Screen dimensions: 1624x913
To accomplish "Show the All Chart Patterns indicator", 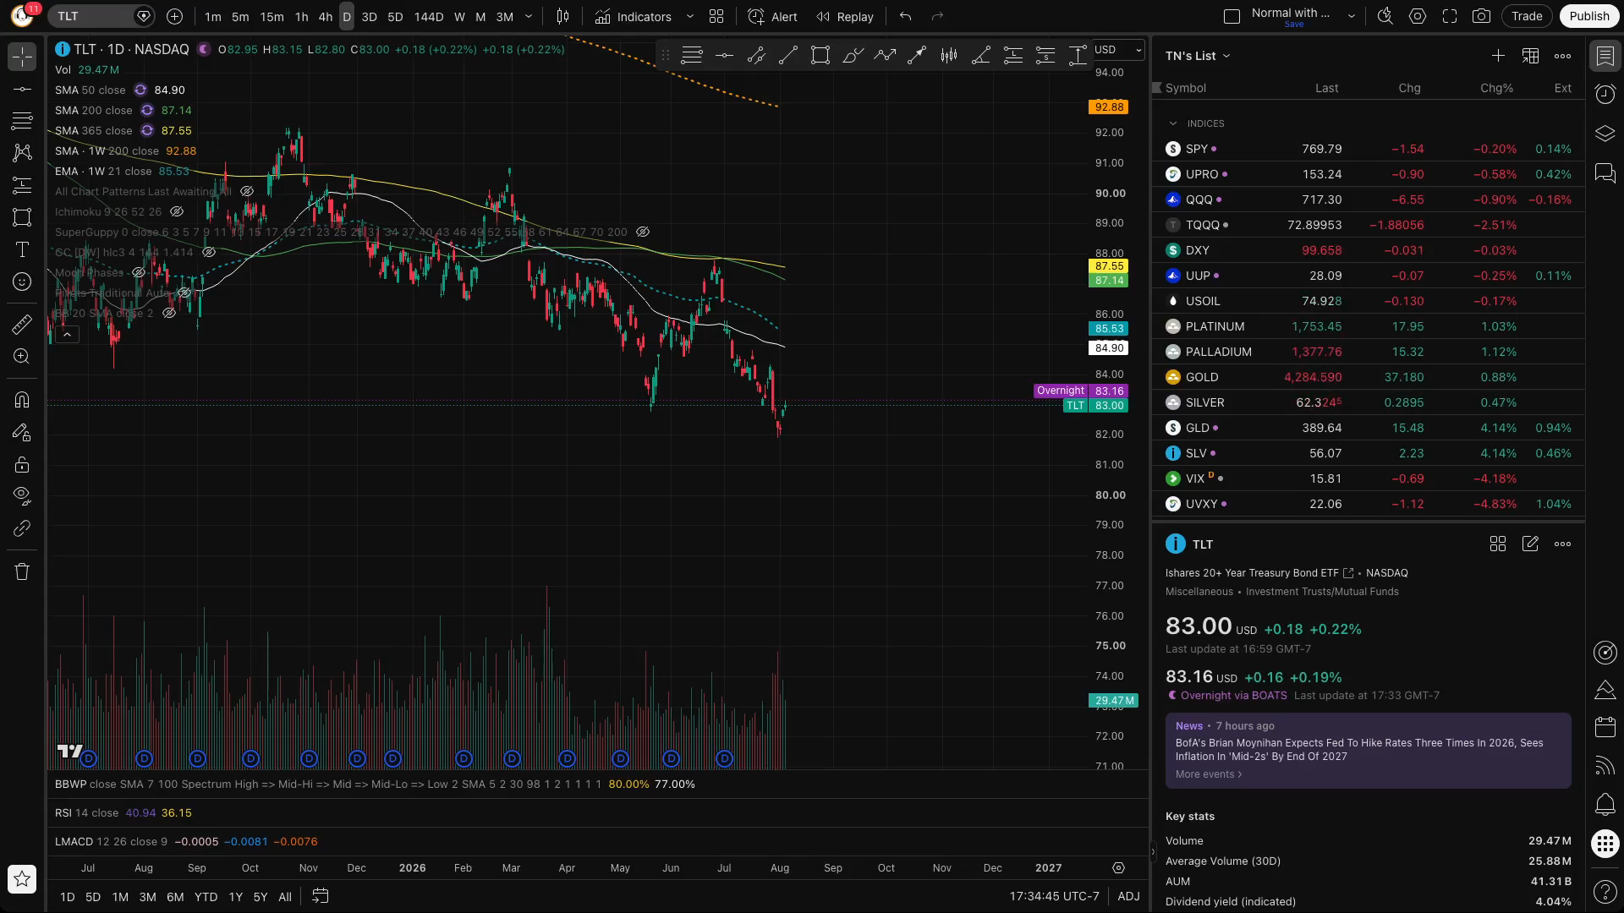I will pos(247,191).
